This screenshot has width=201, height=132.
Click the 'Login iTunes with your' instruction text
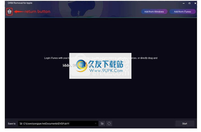[x=56, y=58]
